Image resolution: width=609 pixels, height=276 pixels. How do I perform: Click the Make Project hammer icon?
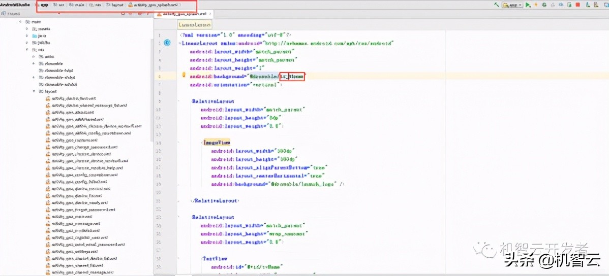click(496, 5)
